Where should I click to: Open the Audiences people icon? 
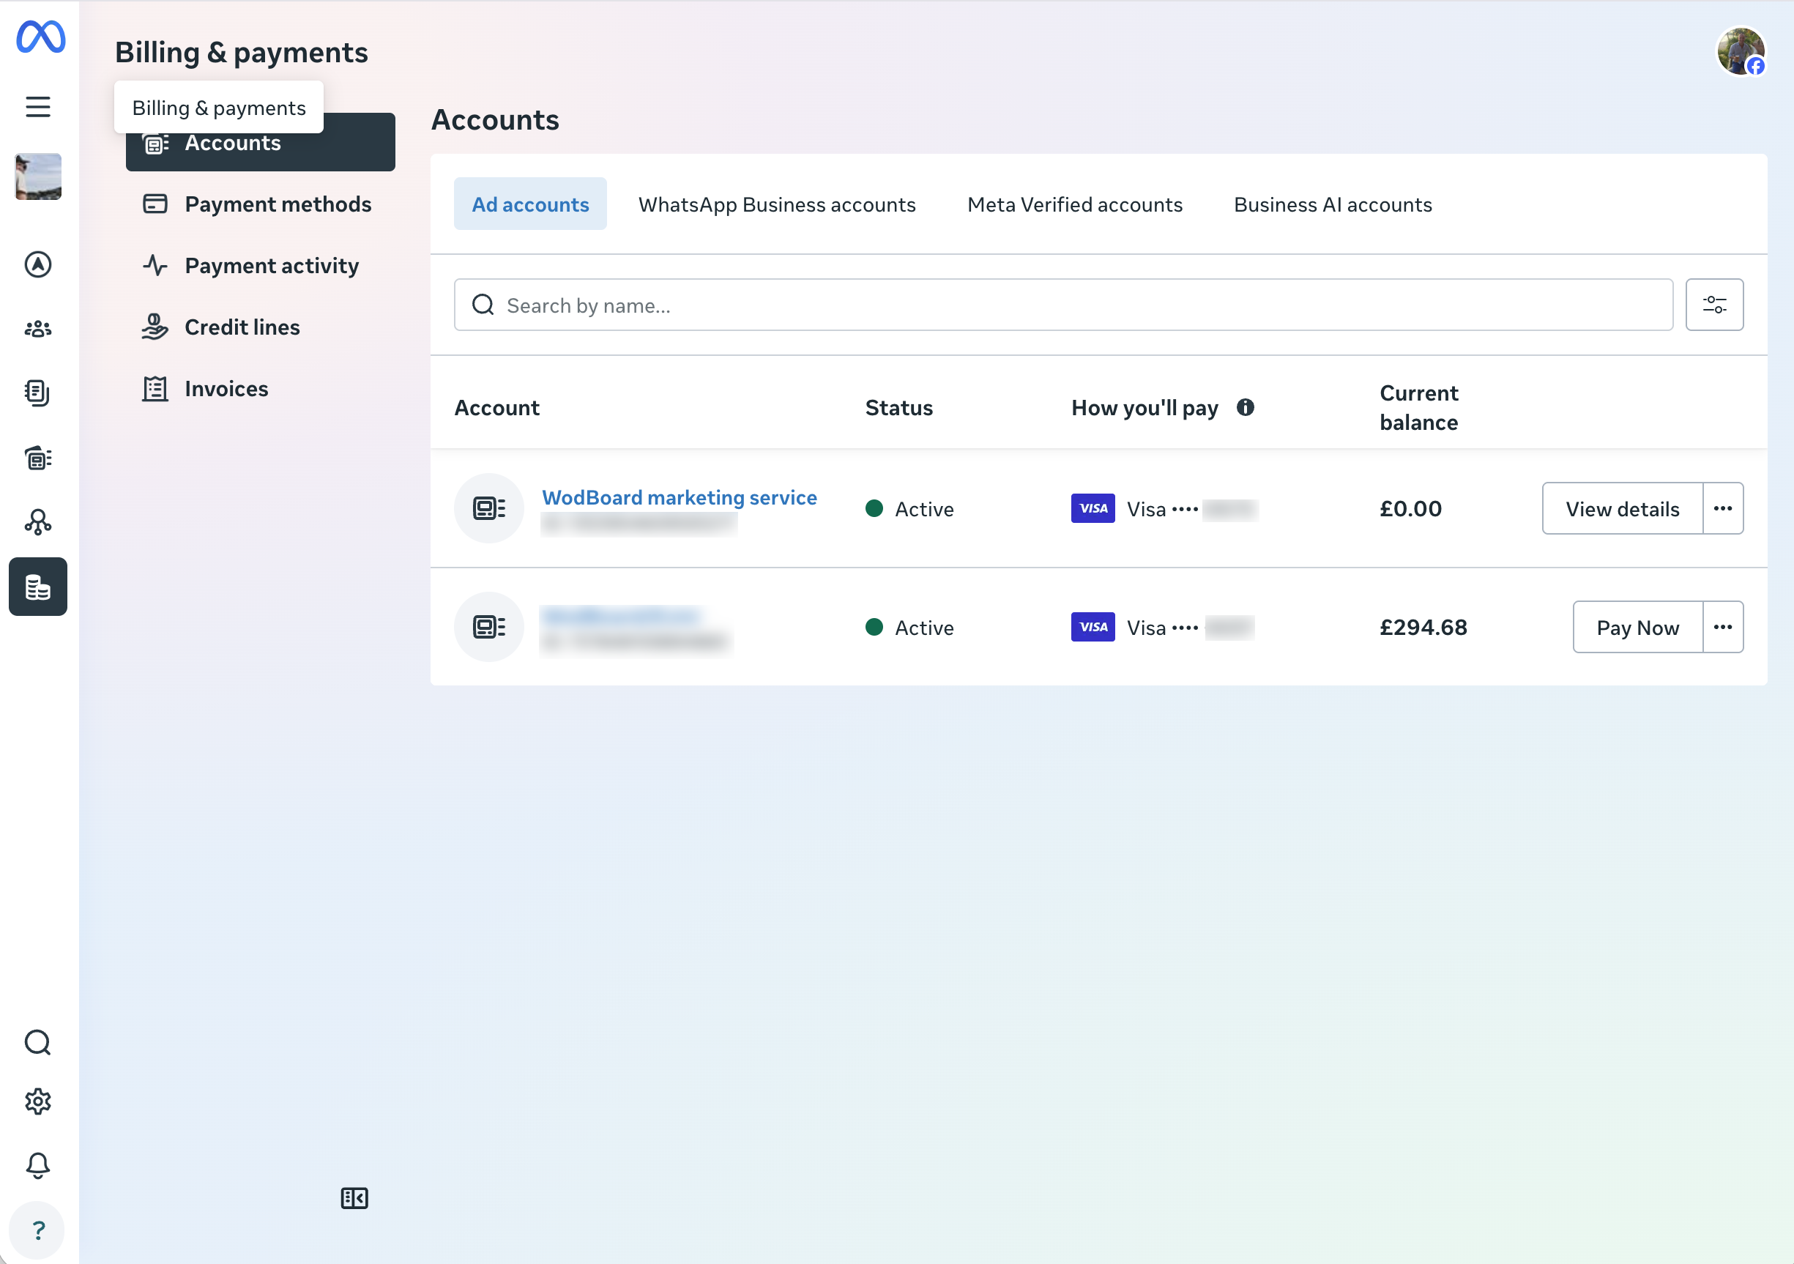pos(37,329)
